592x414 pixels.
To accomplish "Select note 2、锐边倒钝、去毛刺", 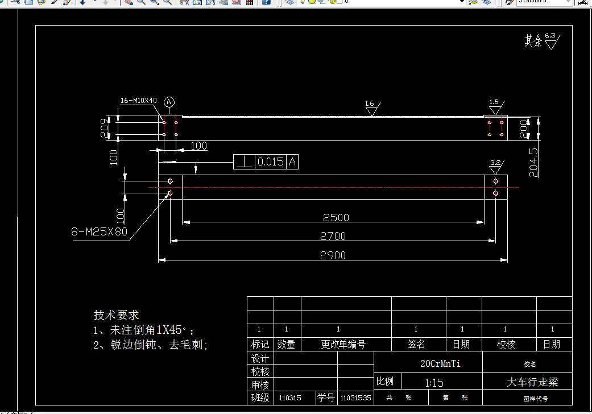I will tap(150, 345).
